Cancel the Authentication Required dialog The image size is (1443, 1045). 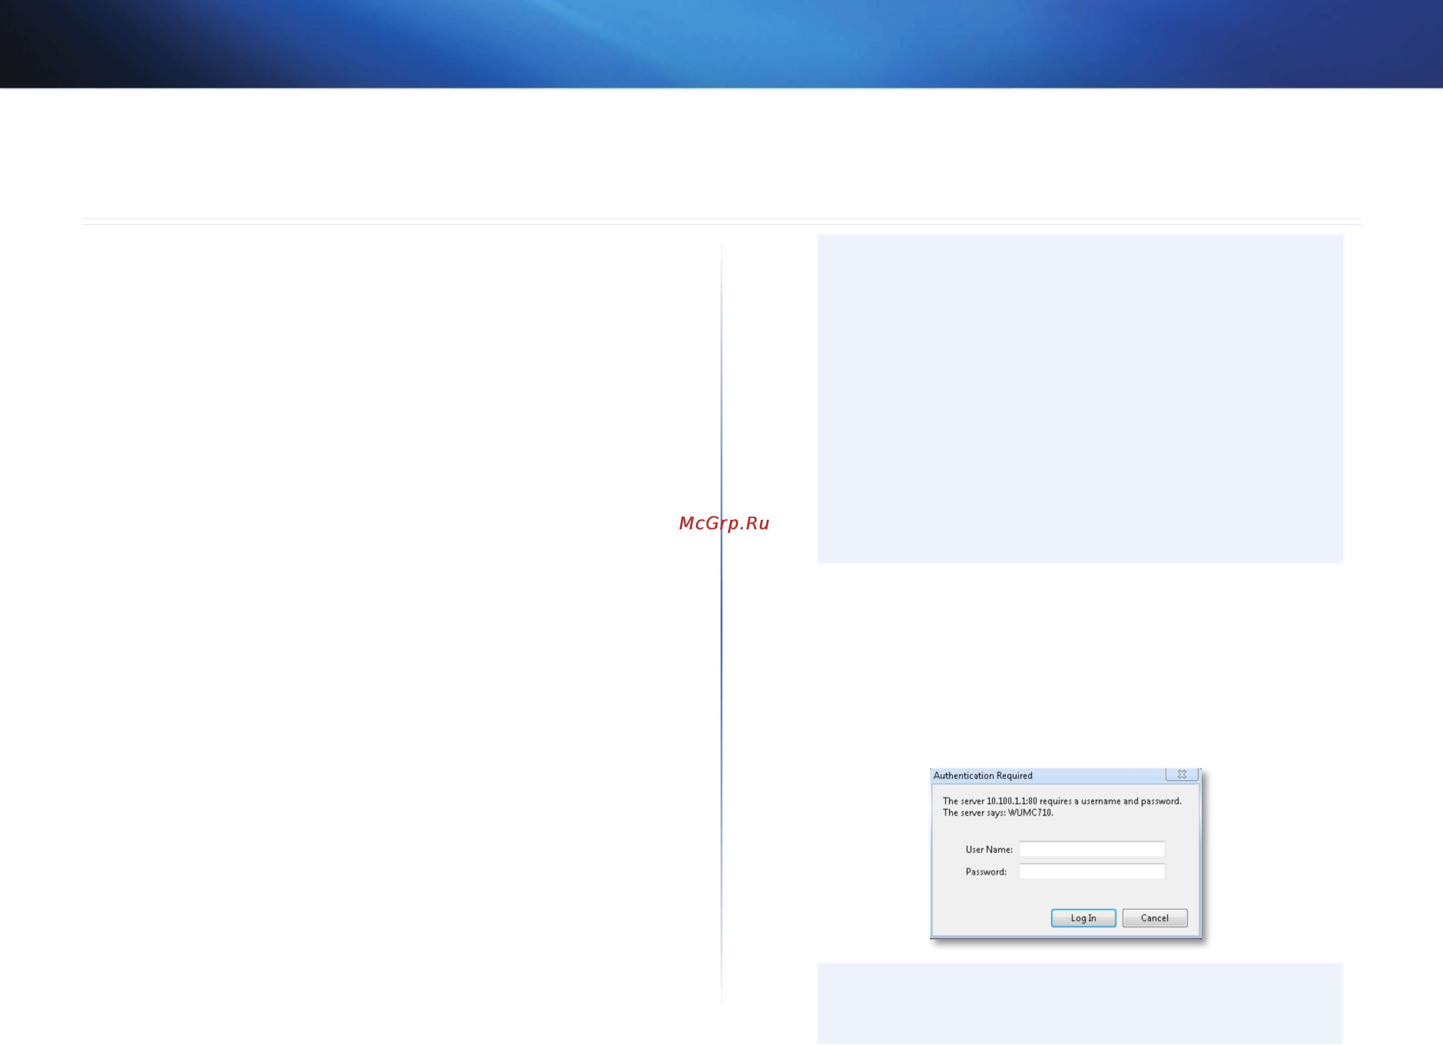[1154, 918]
